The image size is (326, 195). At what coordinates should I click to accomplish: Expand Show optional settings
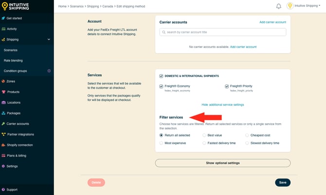223,163
